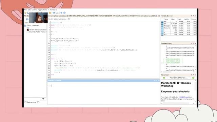This screenshot has height=122, width=217.
Task: Click the 'ans' variable row icon
Action: (162, 22)
